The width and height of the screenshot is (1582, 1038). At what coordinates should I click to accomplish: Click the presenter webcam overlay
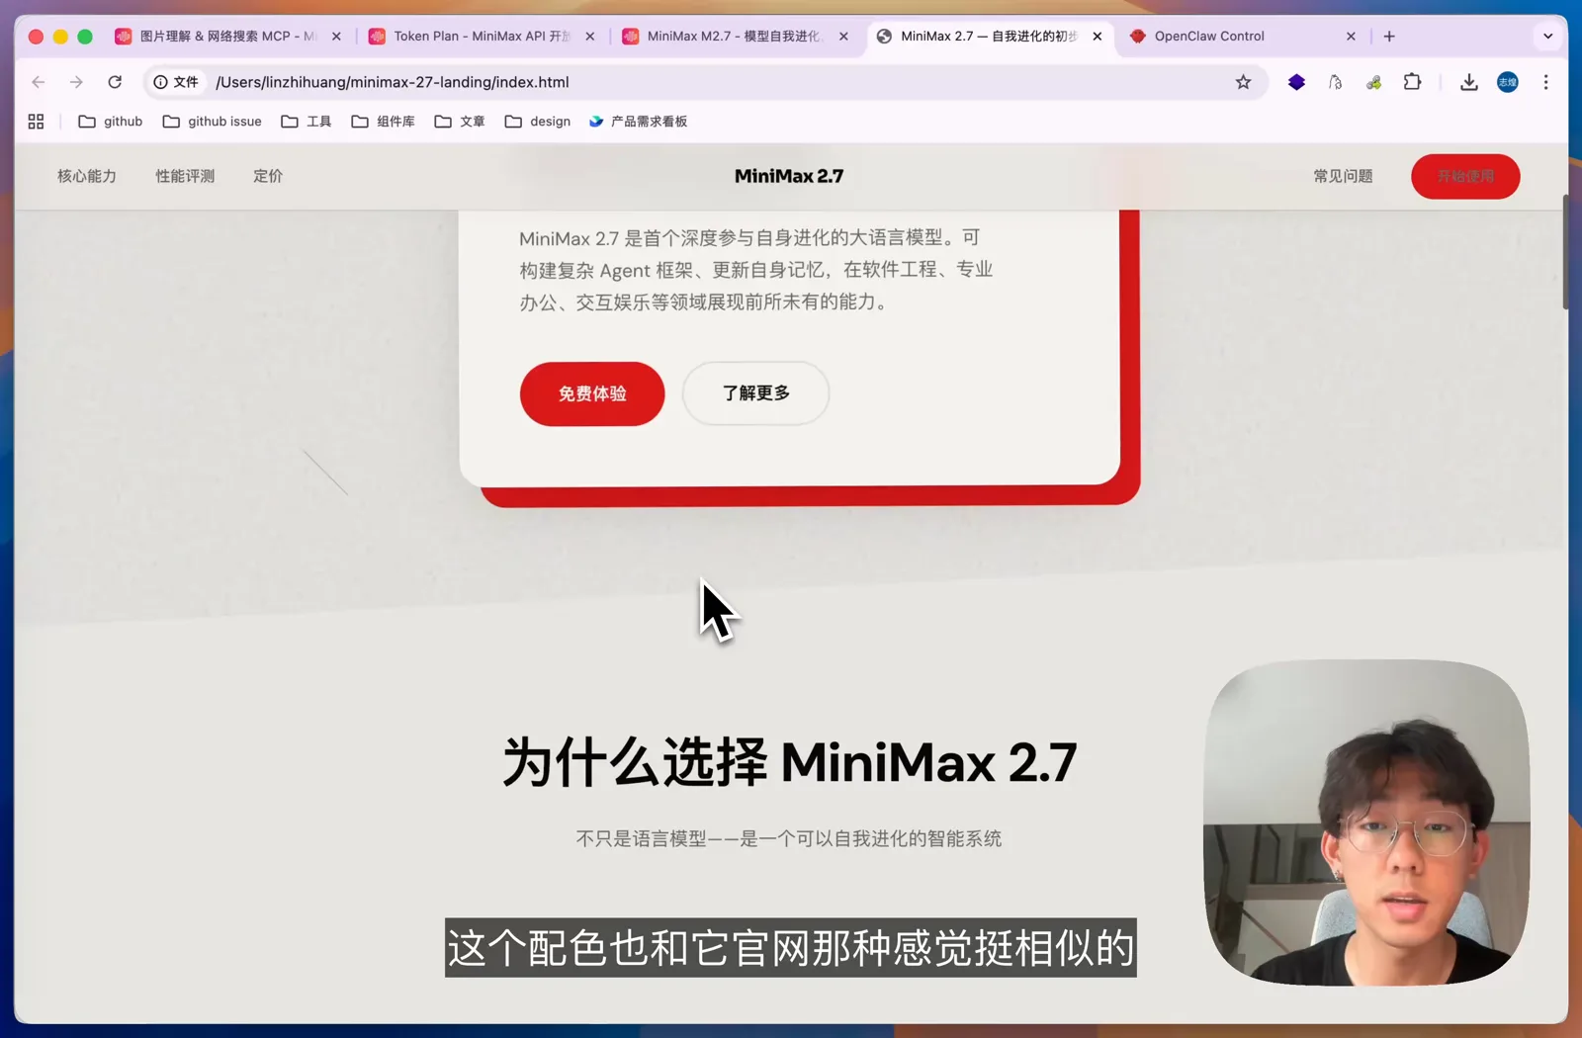click(1366, 822)
